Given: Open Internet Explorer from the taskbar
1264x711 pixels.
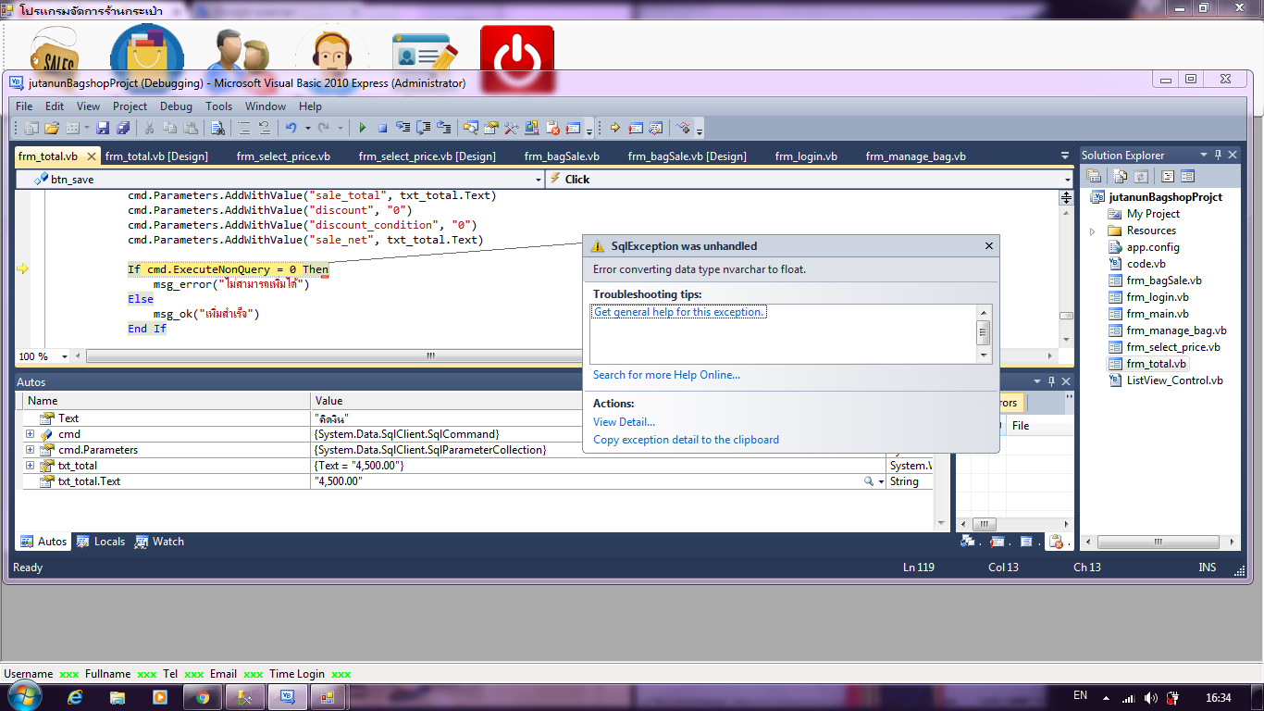Looking at the screenshot, I should (x=75, y=697).
